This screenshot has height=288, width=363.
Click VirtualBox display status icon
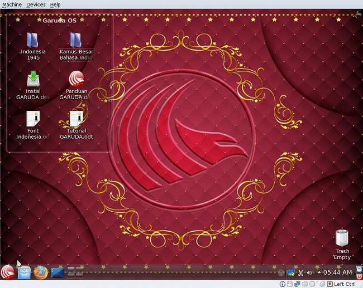pyautogui.click(x=312, y=284)
